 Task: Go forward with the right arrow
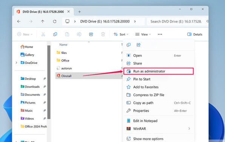(31, 21)
